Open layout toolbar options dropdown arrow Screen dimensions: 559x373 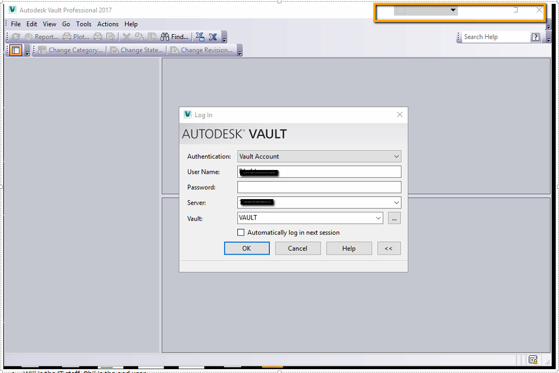click(27, 51)
